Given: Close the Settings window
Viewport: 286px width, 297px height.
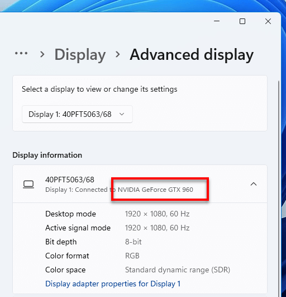Looking at the screenshot, I should [x=268, y=21].
